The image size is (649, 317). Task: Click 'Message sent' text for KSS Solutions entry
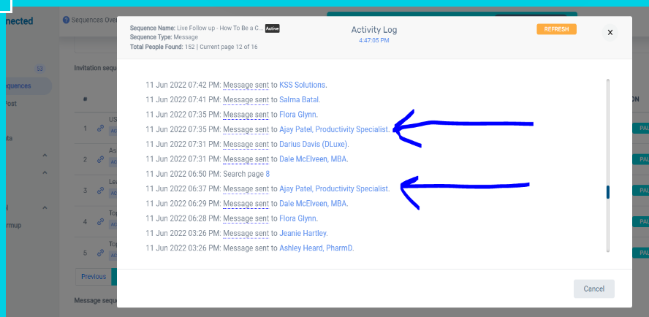tap(246, 85)
